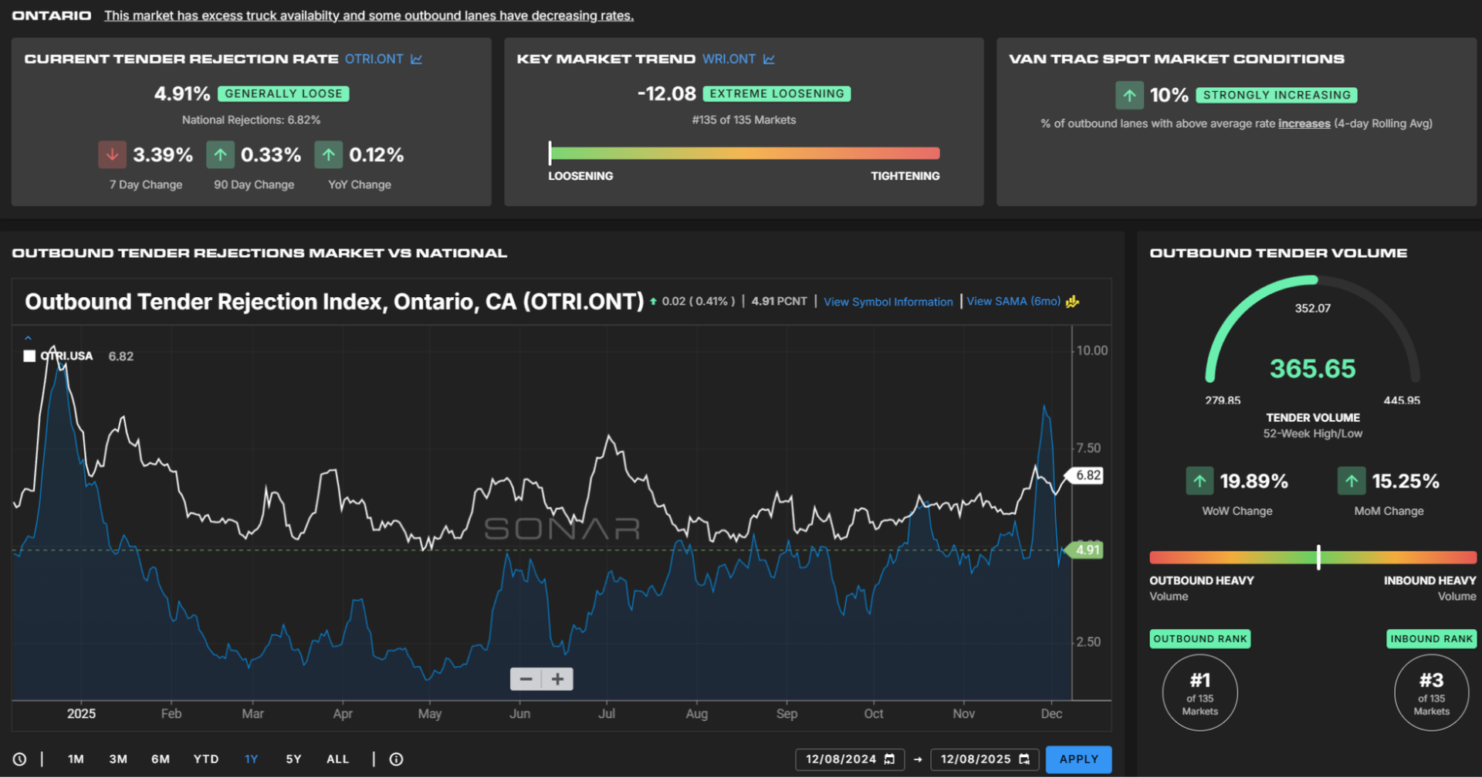Viewport: 1482px width, 778px height.
Task: Select the 5Y time range
Action: click(x=293, y=759)
